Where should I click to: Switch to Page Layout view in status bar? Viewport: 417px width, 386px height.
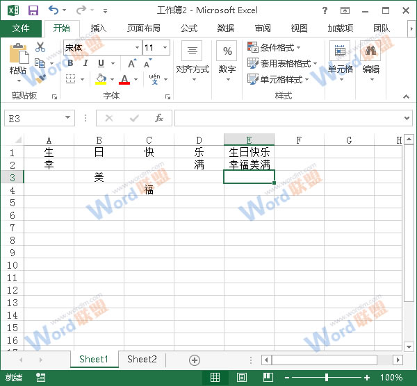tap(241, 377)
